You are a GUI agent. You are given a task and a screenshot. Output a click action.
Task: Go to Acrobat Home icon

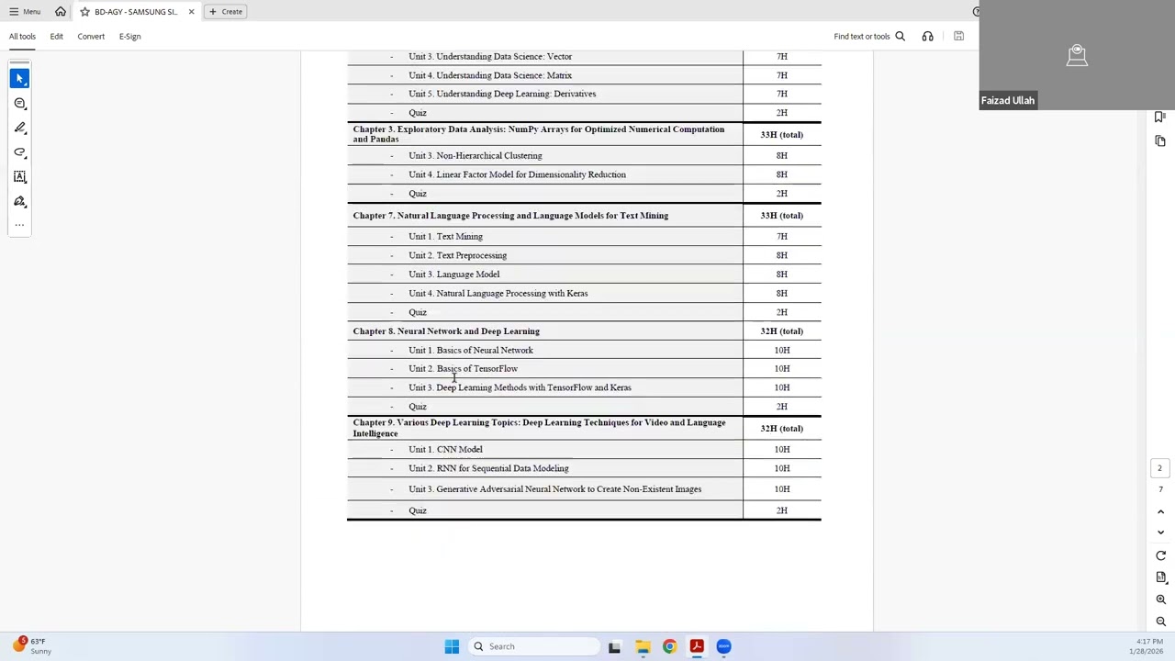[x=61, y=12]
